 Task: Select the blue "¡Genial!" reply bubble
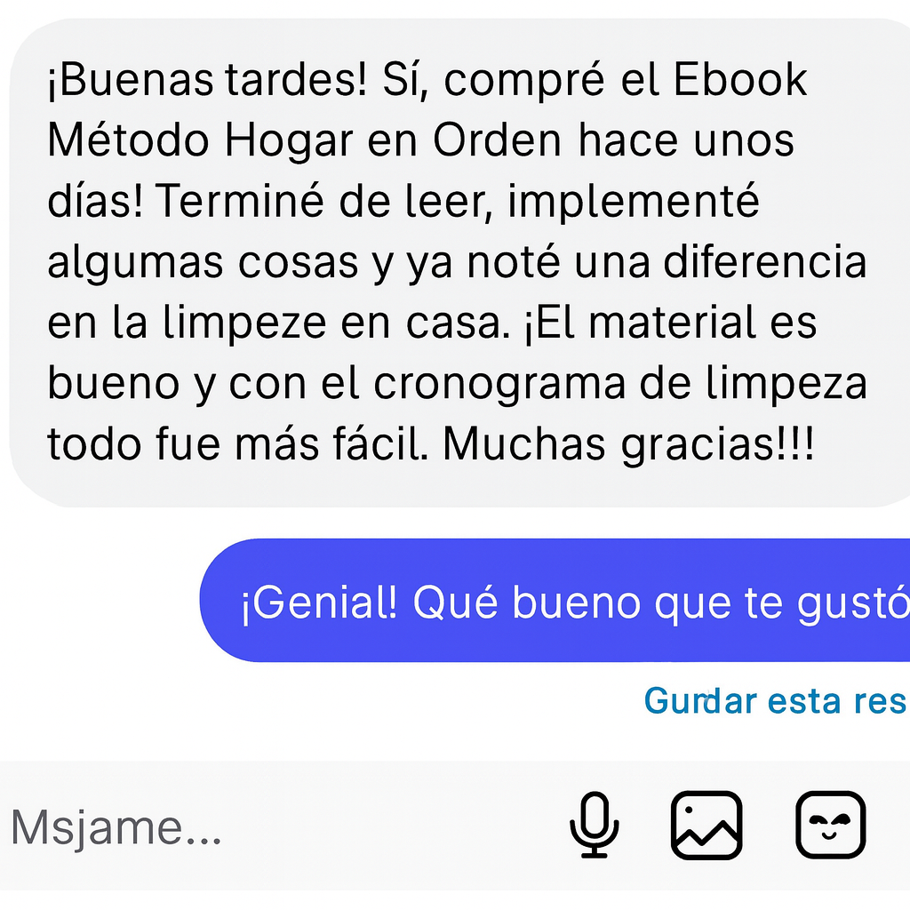(555, 600)
